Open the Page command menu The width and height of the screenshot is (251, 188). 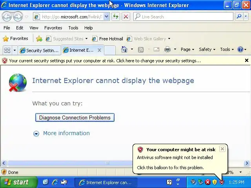pos(187,49)
